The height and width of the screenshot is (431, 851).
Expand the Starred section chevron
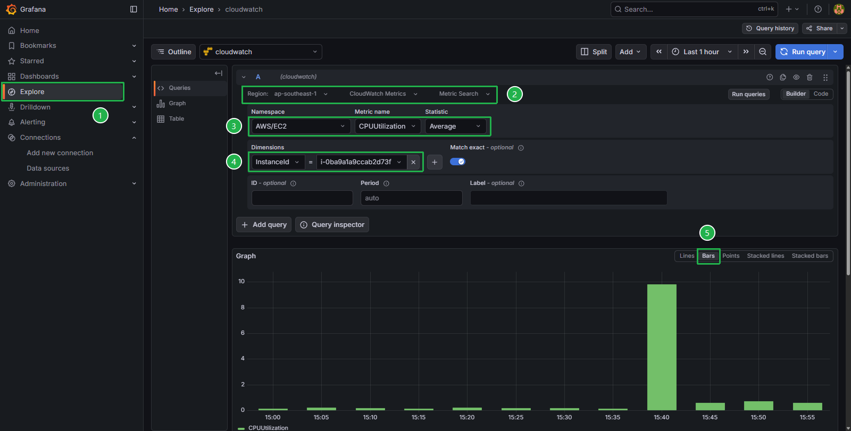134,61
